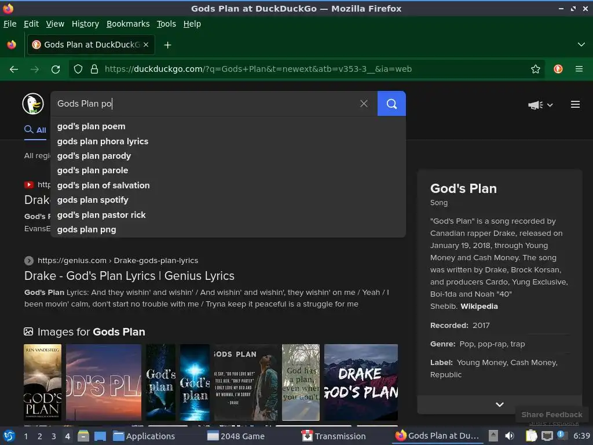Click the Share Feedback button
The width and height of the screenshot is (593, 445).
tap(551, 415)
